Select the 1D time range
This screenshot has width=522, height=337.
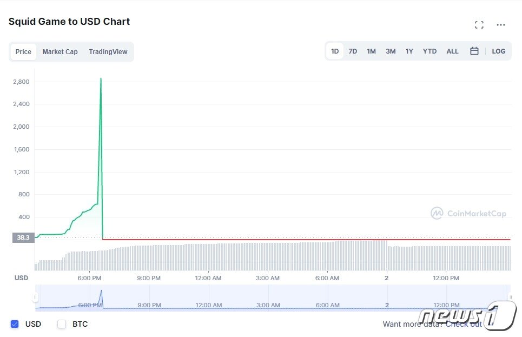[335, 51]
